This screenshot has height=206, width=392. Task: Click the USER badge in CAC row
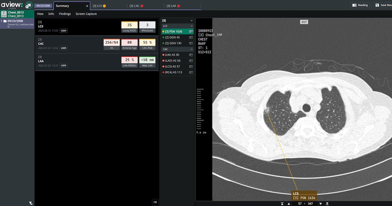click(63, 48)
